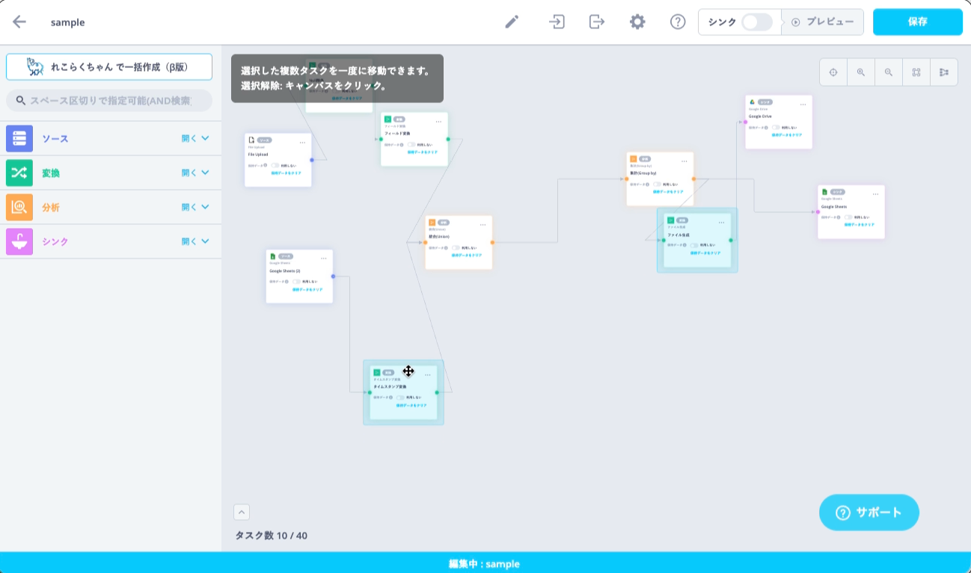Toggle 保持データ switch on File Upload node
971x573 pixels.
tap(275, 165)
